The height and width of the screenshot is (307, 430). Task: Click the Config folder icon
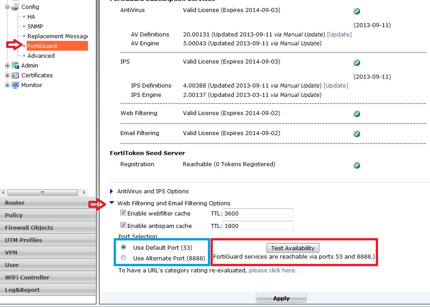point(16,7)
